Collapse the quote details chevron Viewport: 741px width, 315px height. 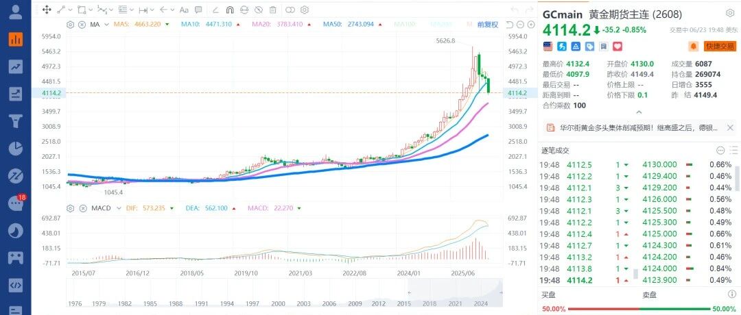click(639, 113)
